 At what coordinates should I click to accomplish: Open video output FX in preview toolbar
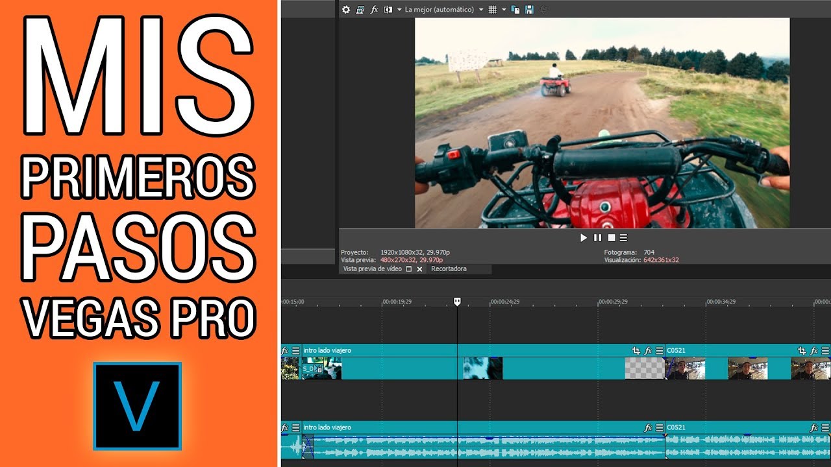pyautogui.click(x=375, y=10)
